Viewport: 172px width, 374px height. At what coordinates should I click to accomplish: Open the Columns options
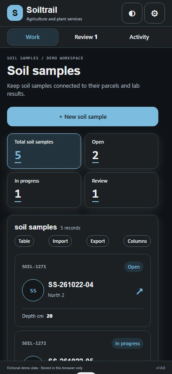coord(137,241)
